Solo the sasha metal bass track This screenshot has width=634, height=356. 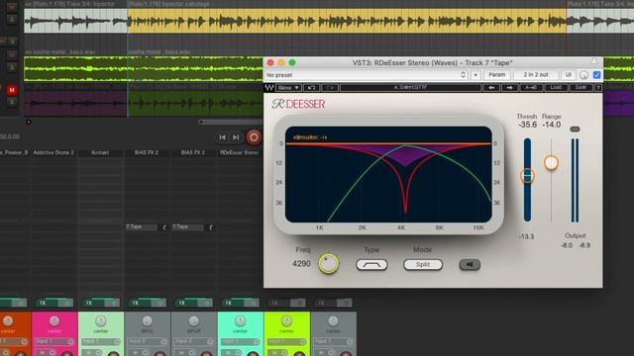click(x=12, y=67)
